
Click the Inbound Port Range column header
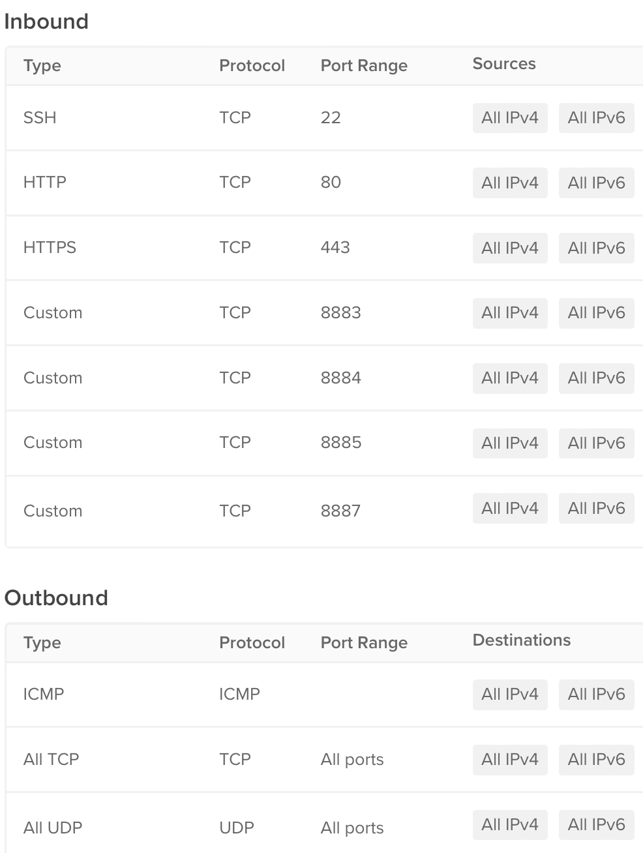click(364, 66)
